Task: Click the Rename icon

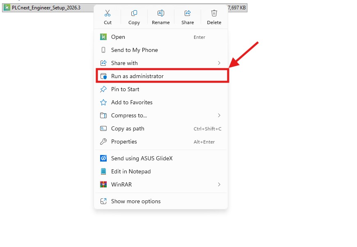Action: [x=161, y=13]
